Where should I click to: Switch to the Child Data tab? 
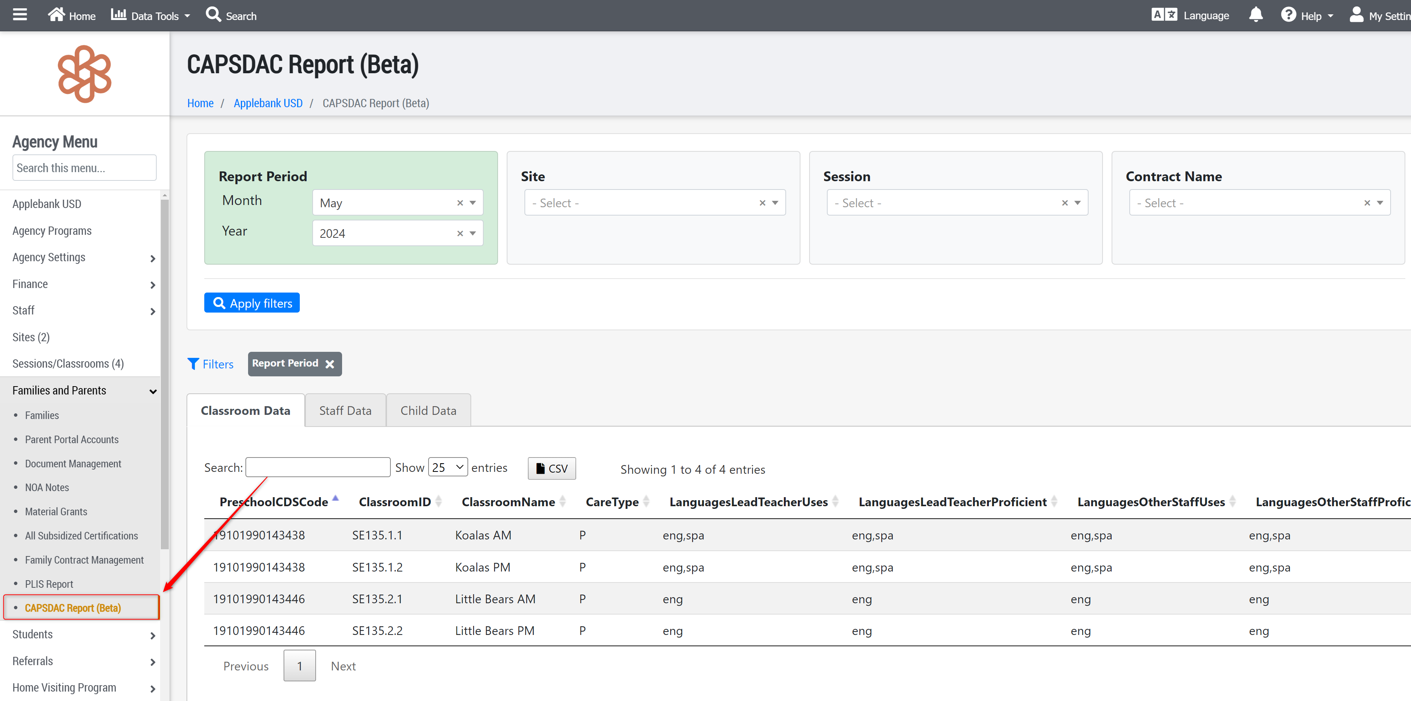point(428,410)
